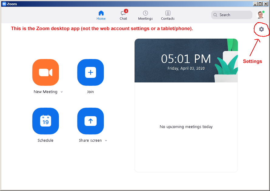Screen dimensions: 270x191
Task: Click the Share screen upward arrow icon
Action: click(x=91, y=121)
